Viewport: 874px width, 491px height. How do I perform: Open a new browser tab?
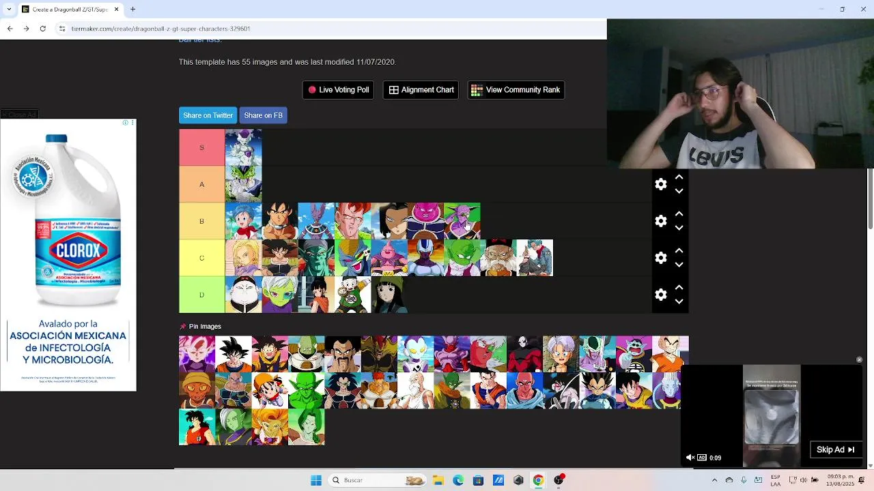(x=133, y=10)
